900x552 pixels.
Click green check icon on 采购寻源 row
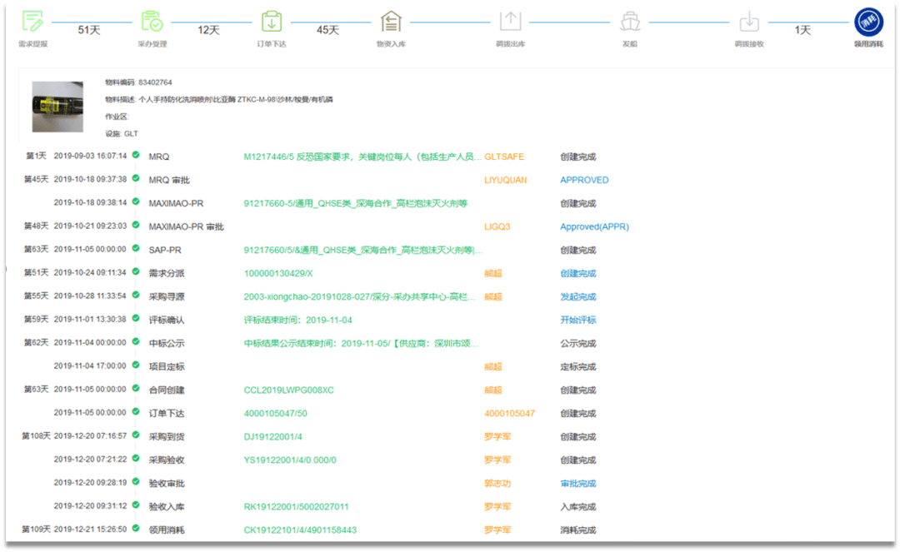tap(136, 295)
